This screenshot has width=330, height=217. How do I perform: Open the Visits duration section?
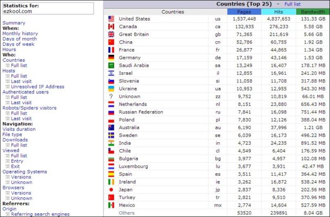point(20,129)
